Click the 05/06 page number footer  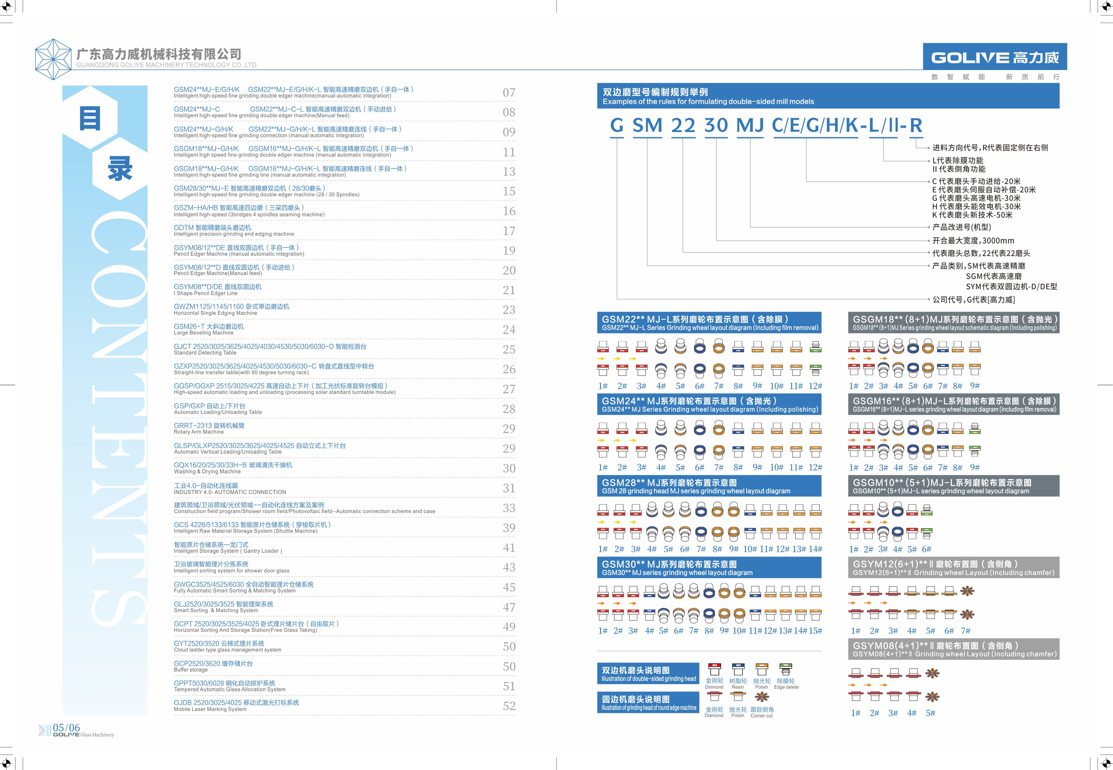click(66, 727)
